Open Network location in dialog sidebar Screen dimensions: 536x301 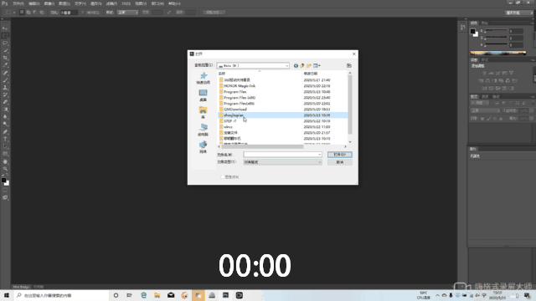click(x=203, y=147)
